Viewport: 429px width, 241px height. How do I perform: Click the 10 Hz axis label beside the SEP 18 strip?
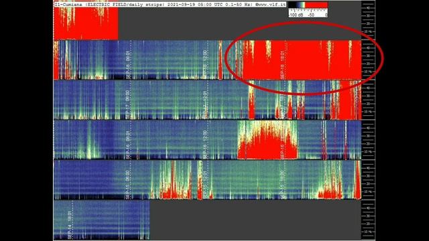coord(369,72)
